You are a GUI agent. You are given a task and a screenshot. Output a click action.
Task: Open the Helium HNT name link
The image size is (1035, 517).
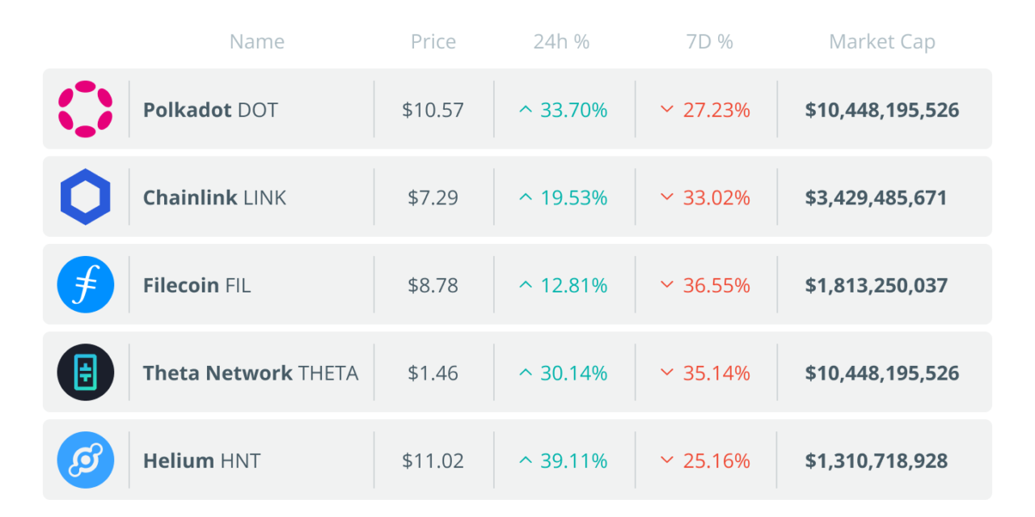click(201, 460)
